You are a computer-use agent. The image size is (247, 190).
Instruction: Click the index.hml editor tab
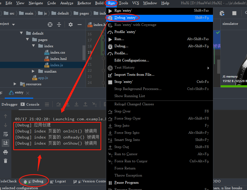point(96,25)
